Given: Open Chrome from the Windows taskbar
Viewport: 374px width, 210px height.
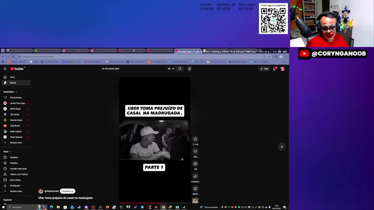Looking at the screenshot, I should (x=163, y=207).
